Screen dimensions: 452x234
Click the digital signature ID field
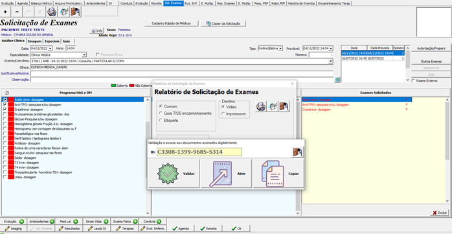tap(199, 152)
